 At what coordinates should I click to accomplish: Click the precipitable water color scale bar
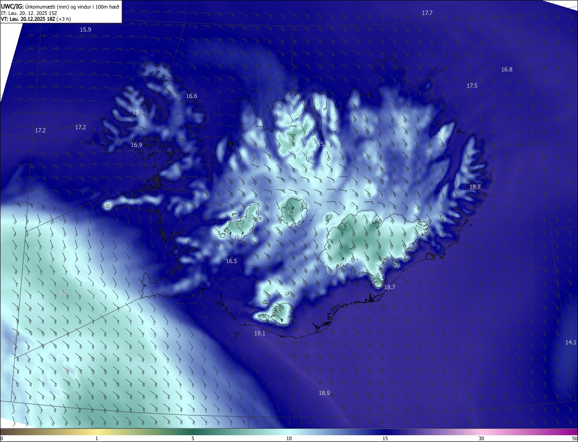point(289,432)
